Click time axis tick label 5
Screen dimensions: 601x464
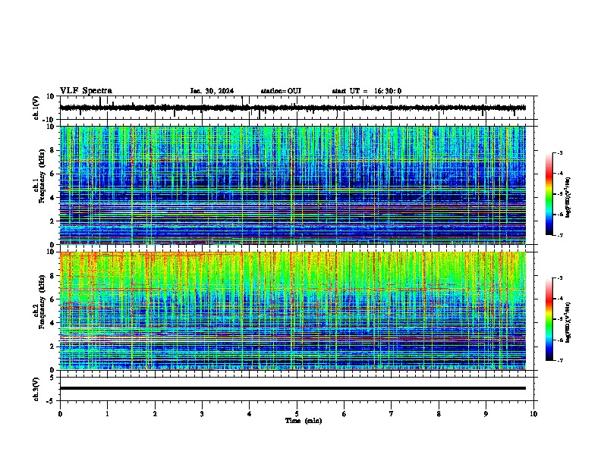pos(297,413)
